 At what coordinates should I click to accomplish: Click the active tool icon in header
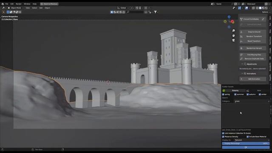click(x=3, y=12)
